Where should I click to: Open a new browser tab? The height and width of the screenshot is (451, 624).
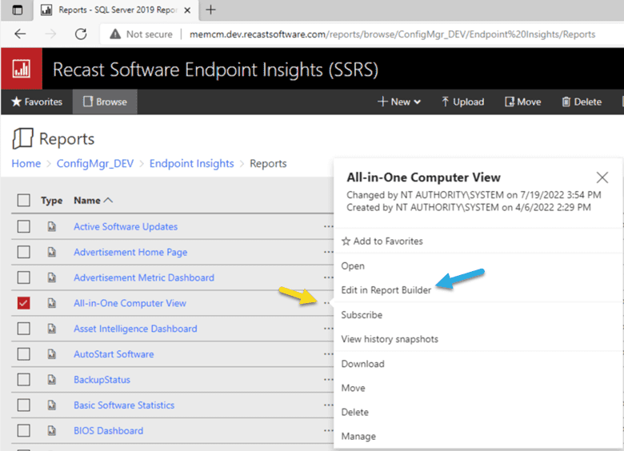[211, 10]
